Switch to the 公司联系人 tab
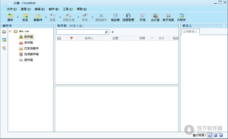The width and height of the screenshot is (228, 139). click(190, 32)
